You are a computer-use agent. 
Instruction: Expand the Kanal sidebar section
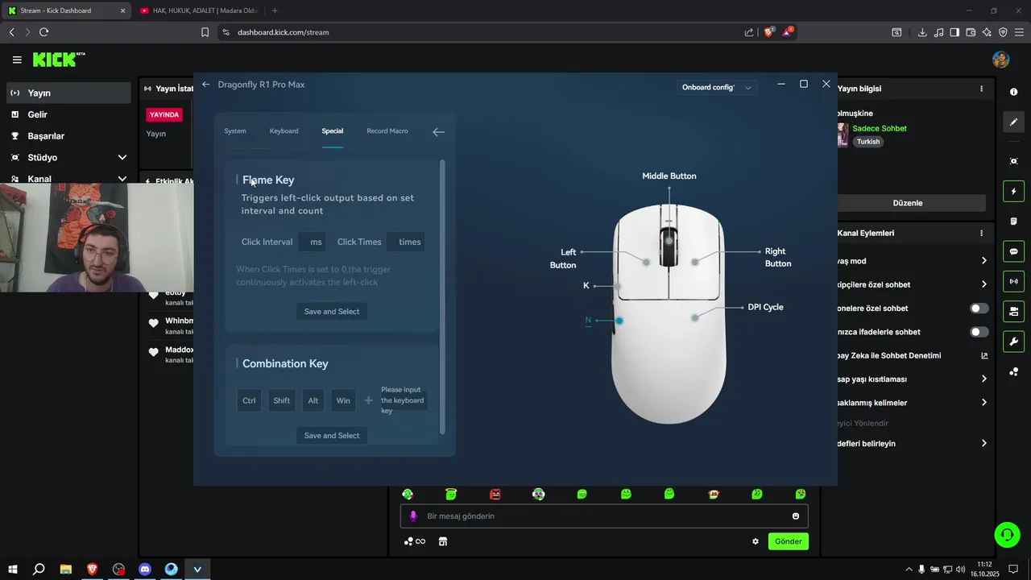coord(122,179)
